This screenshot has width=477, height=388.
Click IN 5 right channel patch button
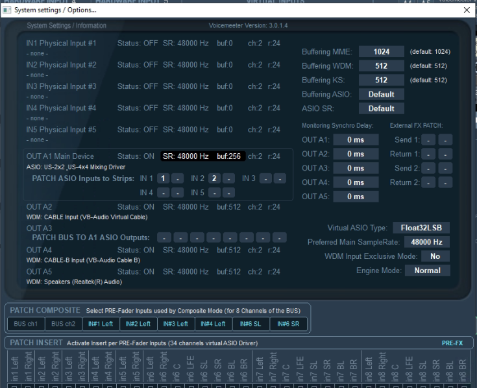(x=228, y=193)
